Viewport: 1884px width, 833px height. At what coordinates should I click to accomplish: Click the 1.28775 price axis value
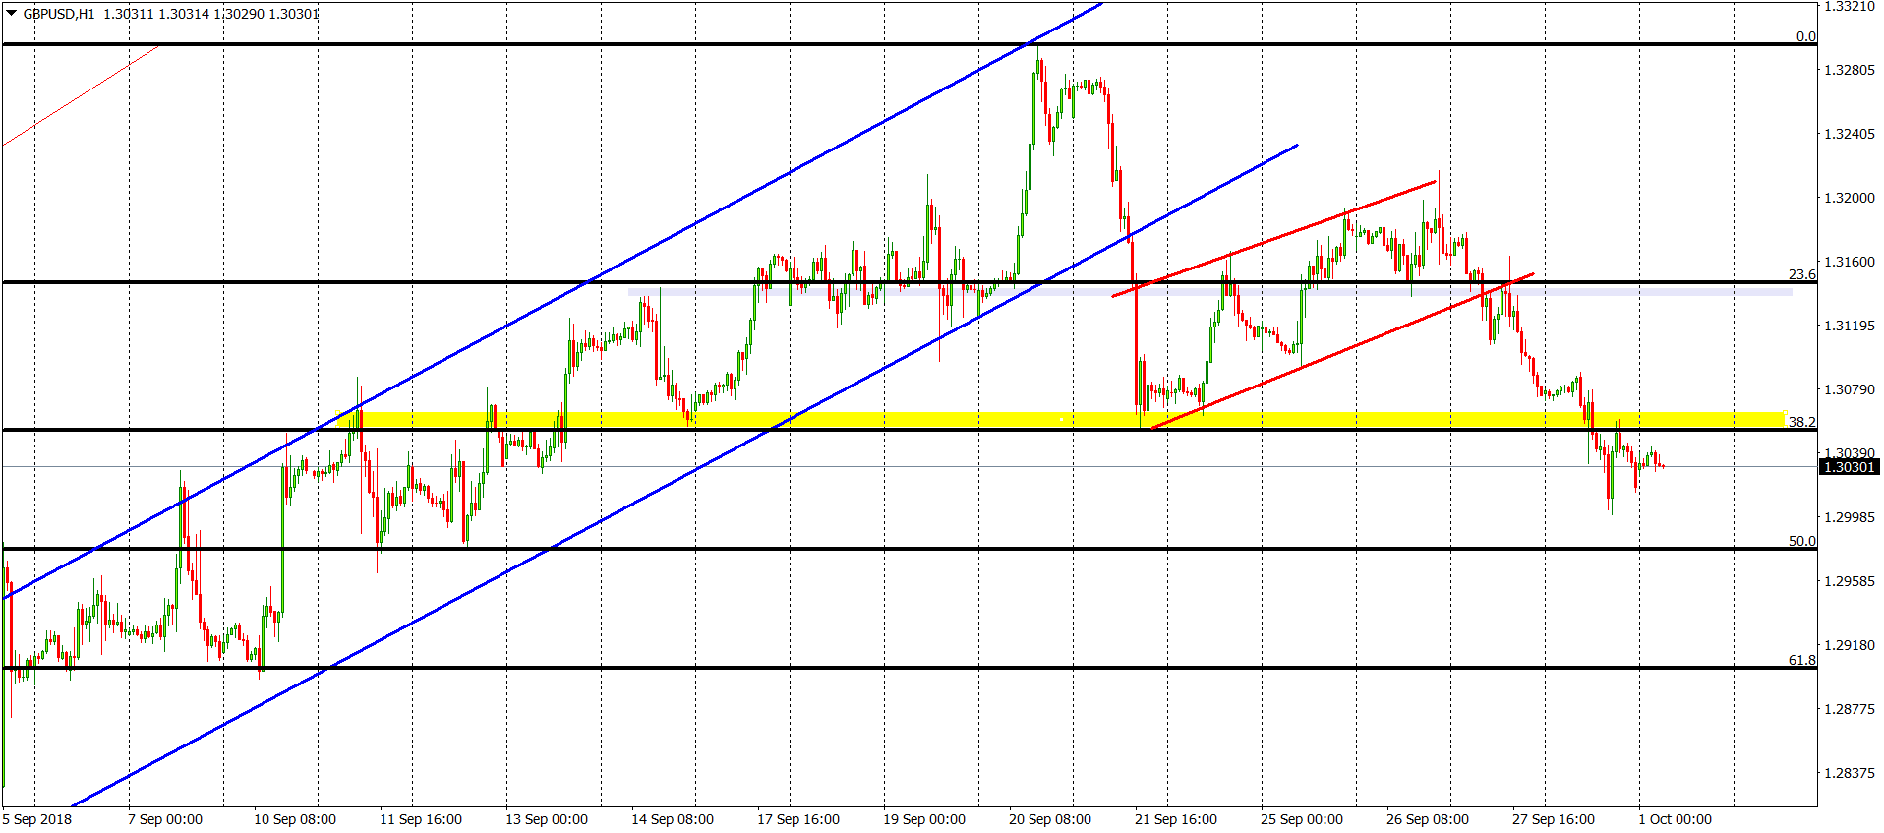pos(1849,709)
